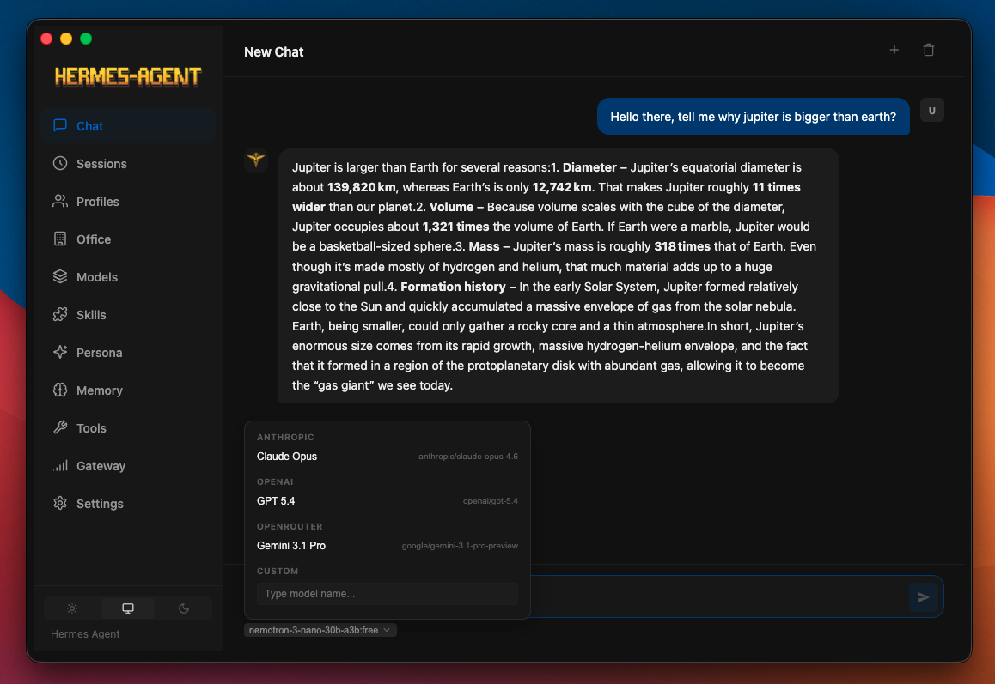
Task: Switch to dark theme moon toggle
Action: pos(184,608)
